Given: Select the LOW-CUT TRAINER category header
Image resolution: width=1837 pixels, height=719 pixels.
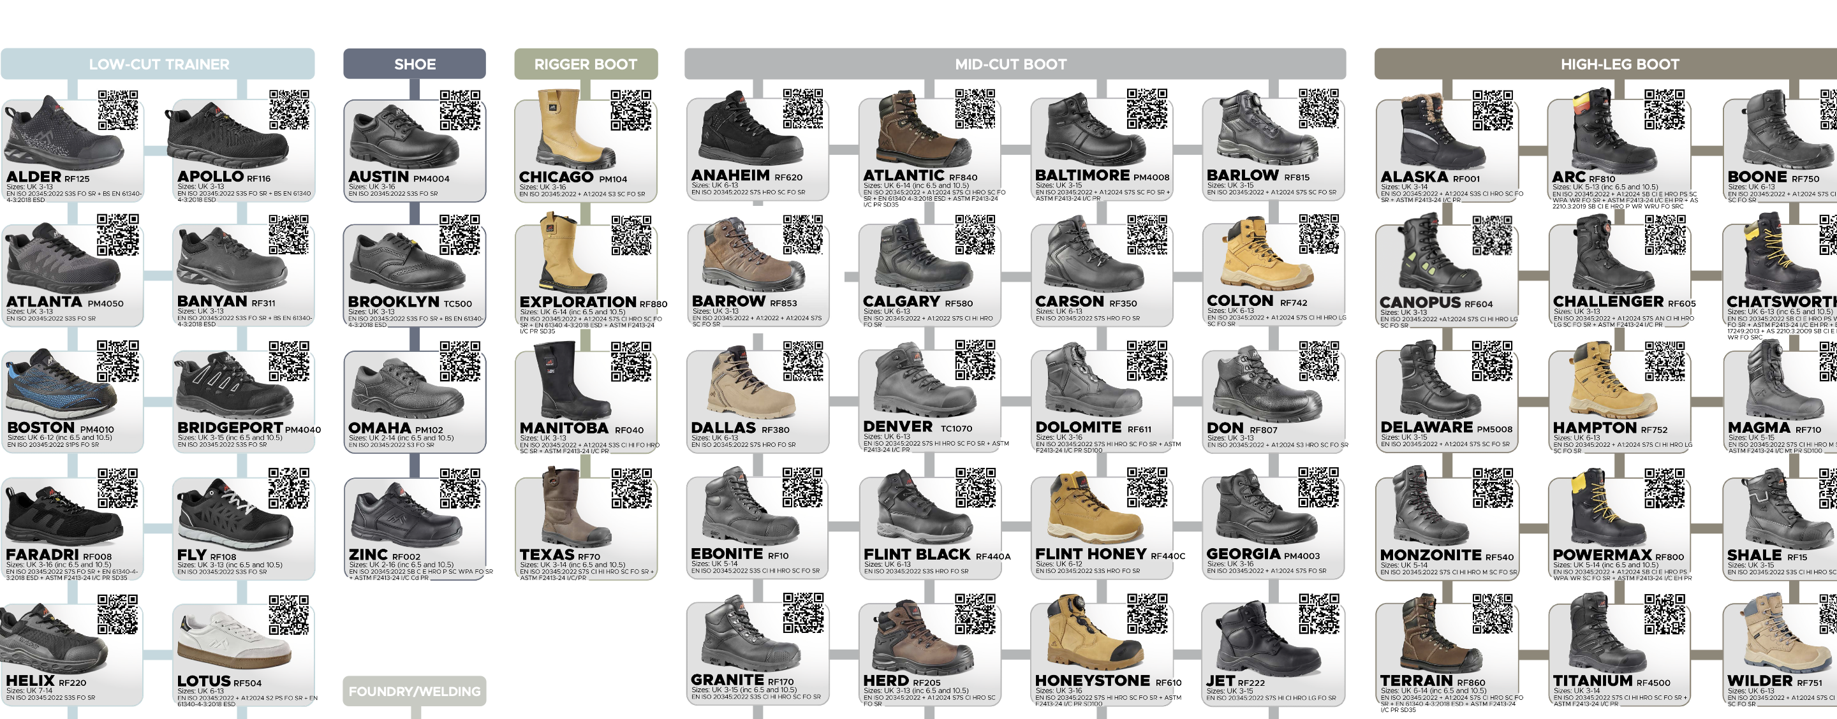Looking at the screenshot, I should 158,64.
